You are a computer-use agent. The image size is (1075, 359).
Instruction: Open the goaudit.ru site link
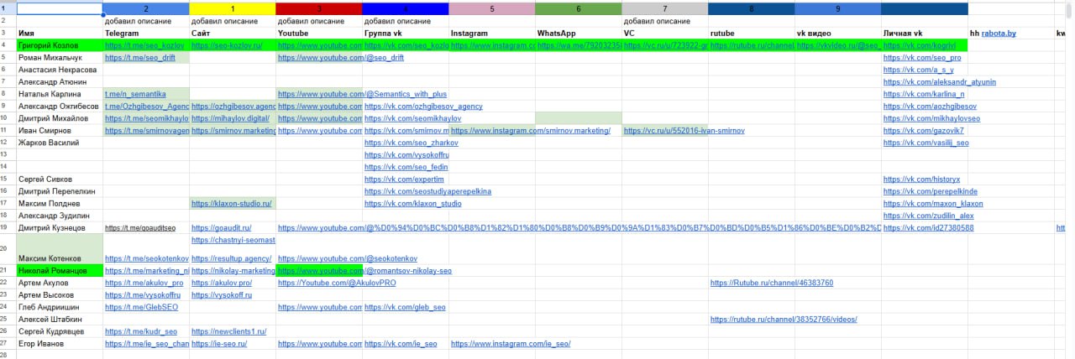coord(221,227)
